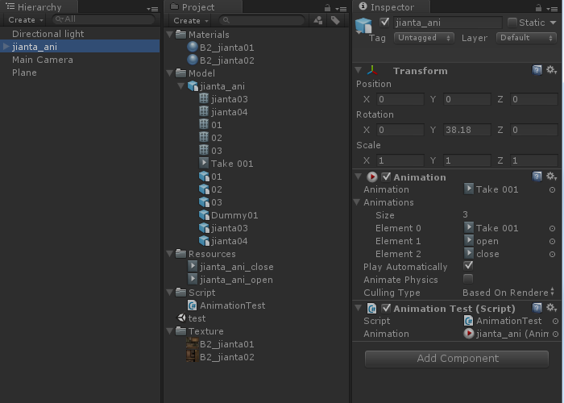Screen dimensions: 564x403
Task: Select Main Camera in the Hierarchy
Action: coord(43,60)
